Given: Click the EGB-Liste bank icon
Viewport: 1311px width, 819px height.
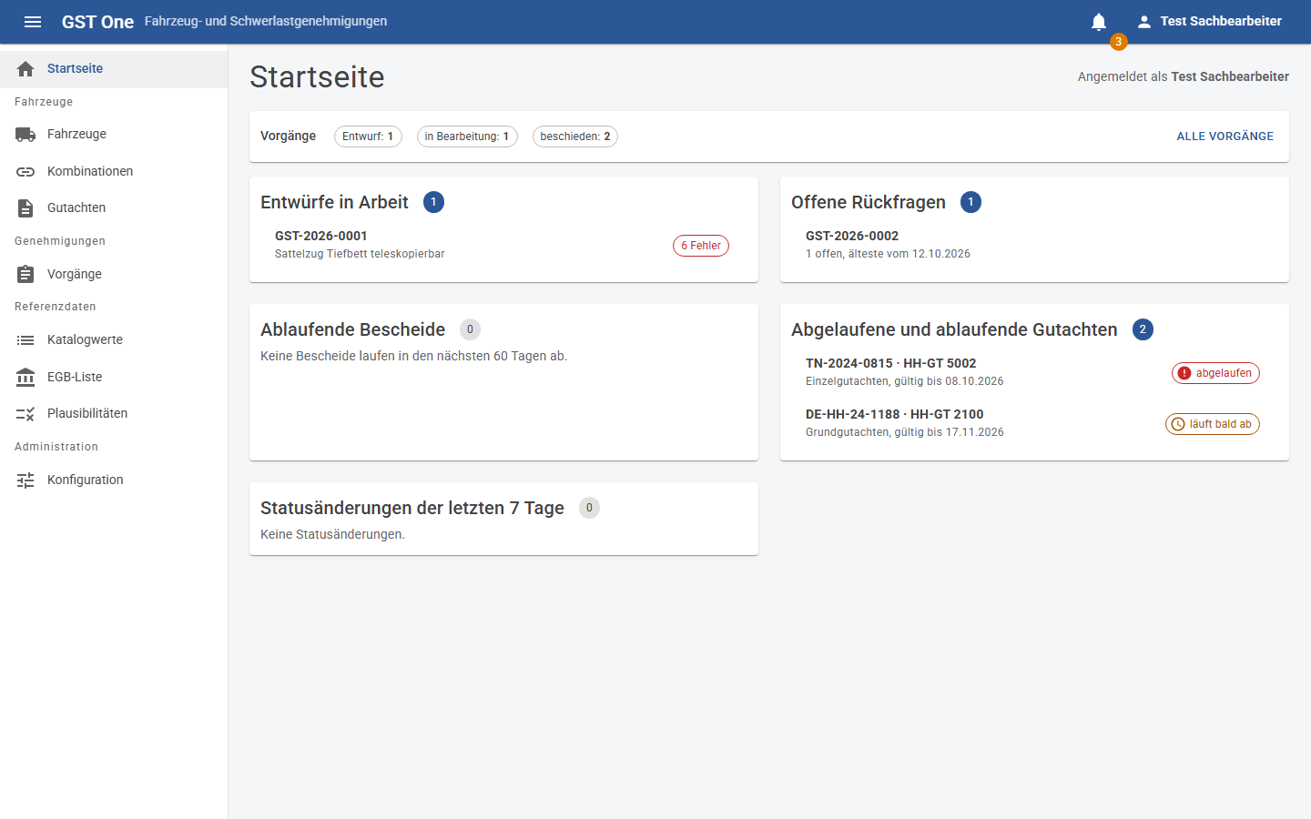Looking at the screenshot, I should pyautogui.click(x=25, y=378).
